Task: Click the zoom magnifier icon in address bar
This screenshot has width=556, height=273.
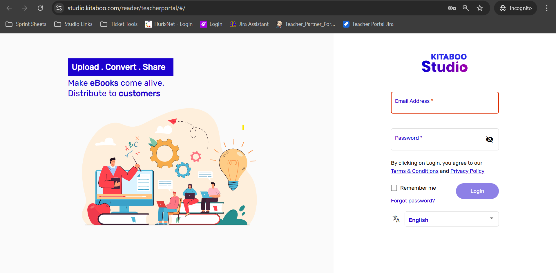Action: click(x=466, y=8)
